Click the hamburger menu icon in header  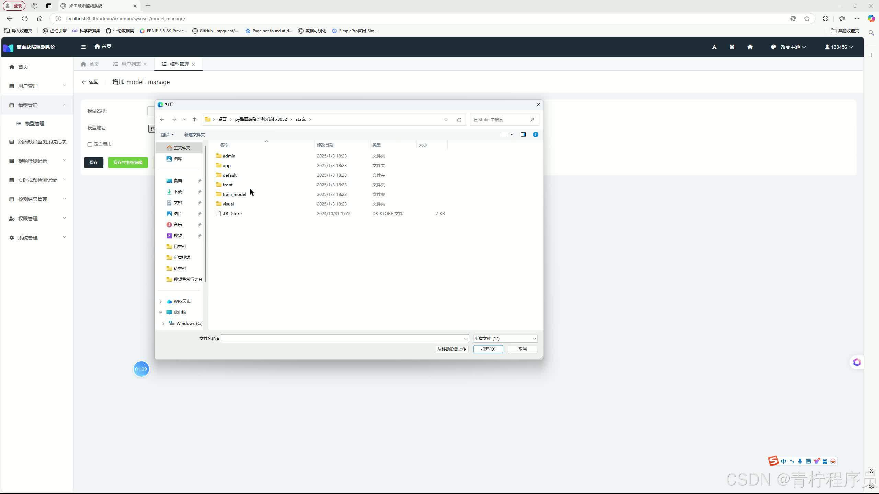click(x=83, y=47)
